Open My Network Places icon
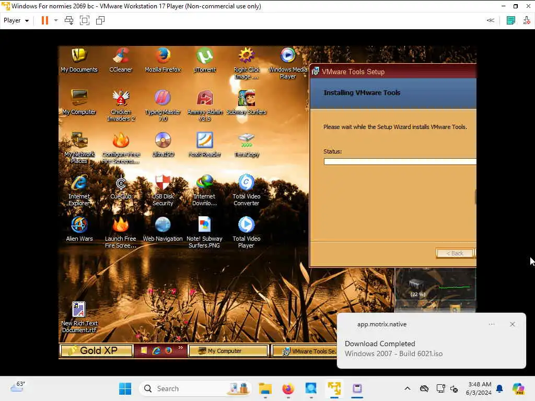Image resolution: width=535 pixels, height=401 pixels. 79,148
